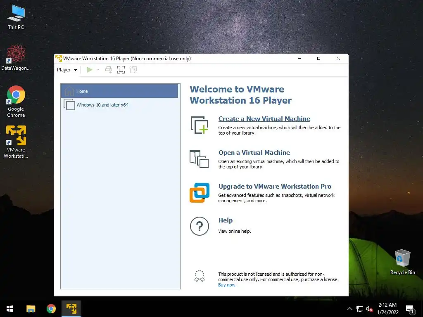The image size is (423, 317).
Task: Click the Buy now link
Action: pos(228,285)
